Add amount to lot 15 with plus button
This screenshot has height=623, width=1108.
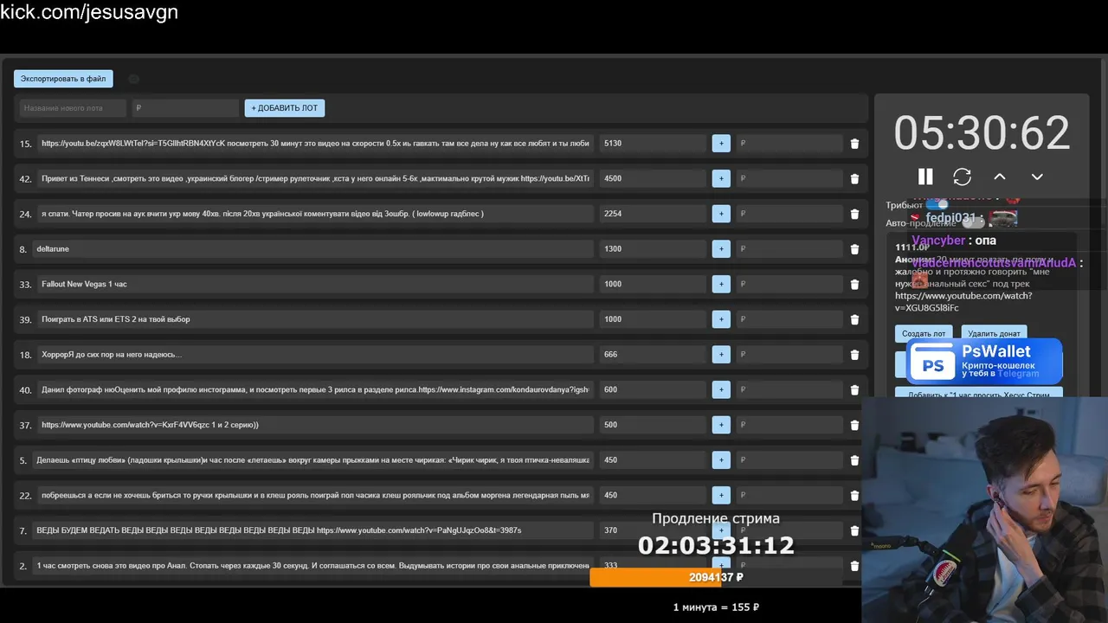(721, 144)
